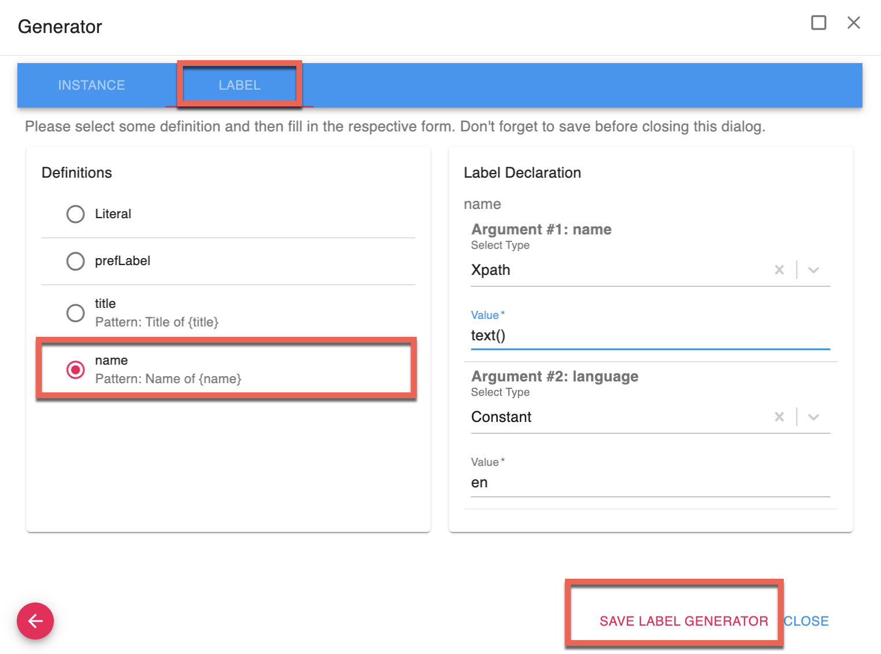Viewport: 881px width, 654px height.
Task: Clear the Constant type selection
Action: 779,417
